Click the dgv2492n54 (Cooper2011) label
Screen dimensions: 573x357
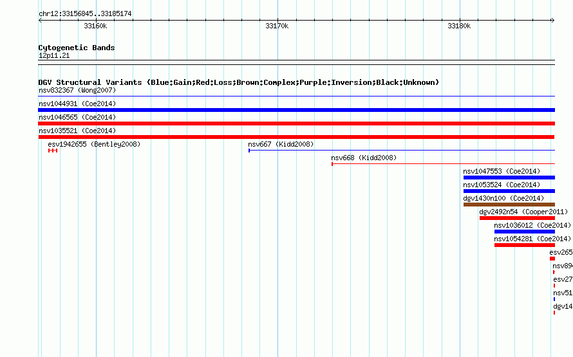523,212
